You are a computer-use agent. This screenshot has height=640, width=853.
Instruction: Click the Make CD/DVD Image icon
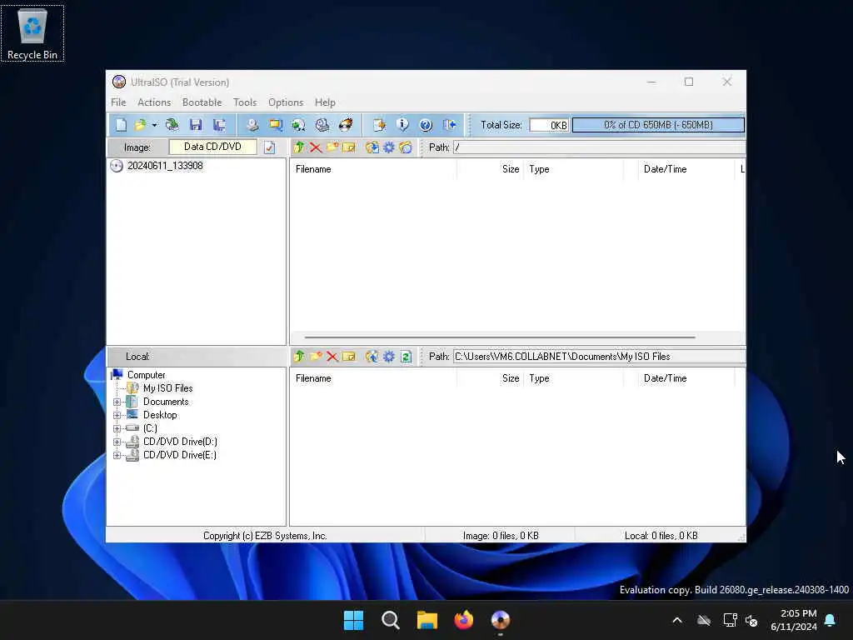coord(252,125)
